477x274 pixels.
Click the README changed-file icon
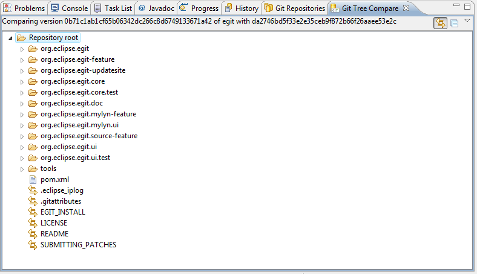33,234
